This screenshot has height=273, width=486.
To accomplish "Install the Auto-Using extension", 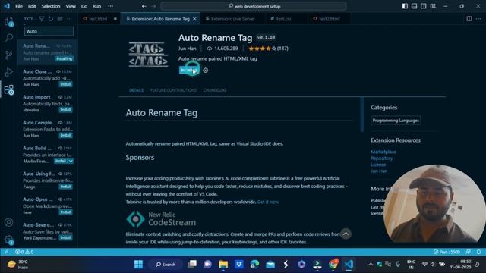I will click(66, 187).
